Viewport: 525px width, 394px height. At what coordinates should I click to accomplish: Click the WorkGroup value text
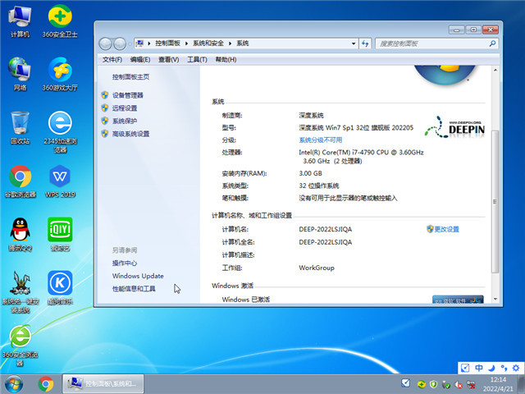tap(317, 268)
